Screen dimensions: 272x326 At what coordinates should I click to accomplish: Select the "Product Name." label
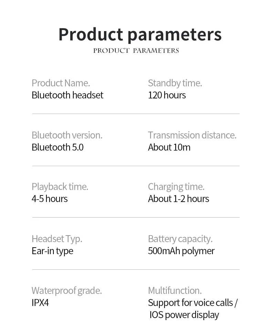(61, 83)
